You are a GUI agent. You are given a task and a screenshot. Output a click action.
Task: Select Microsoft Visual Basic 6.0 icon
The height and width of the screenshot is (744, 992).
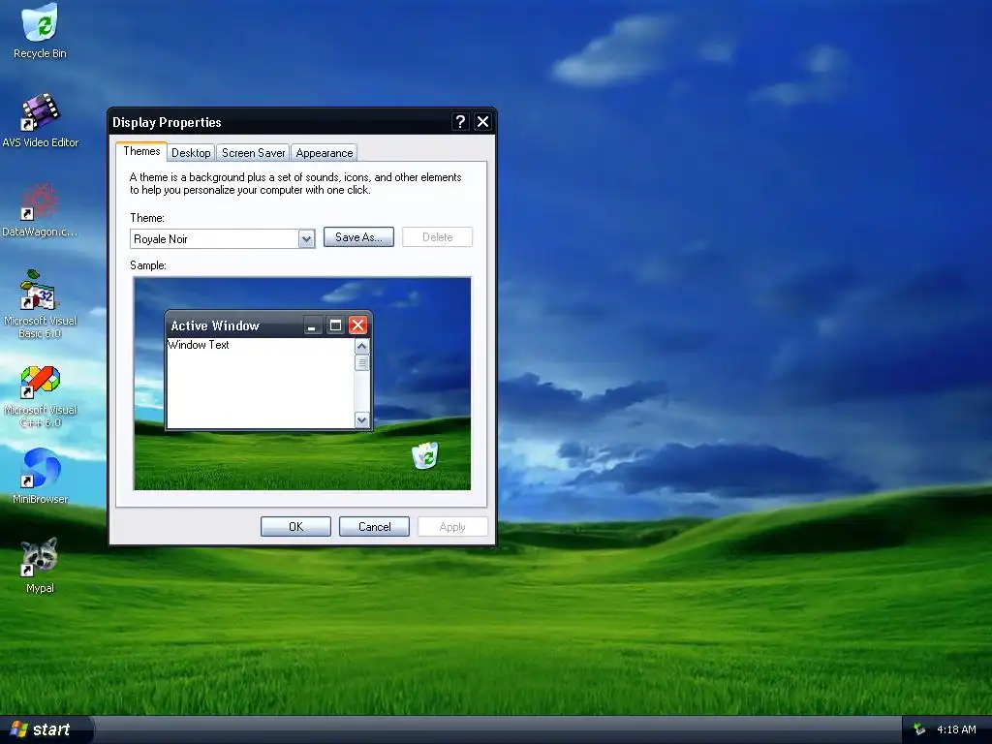40,303
